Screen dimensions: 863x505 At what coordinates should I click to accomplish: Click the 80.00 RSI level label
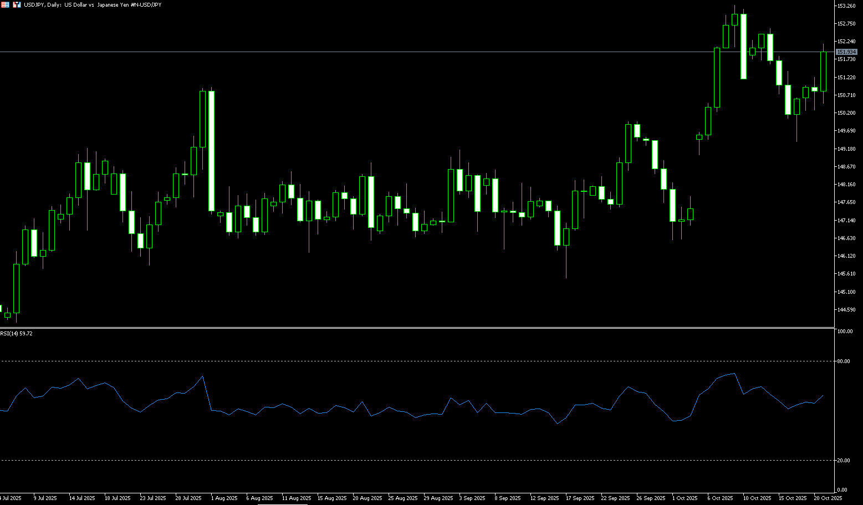click(x=843, y=361)
